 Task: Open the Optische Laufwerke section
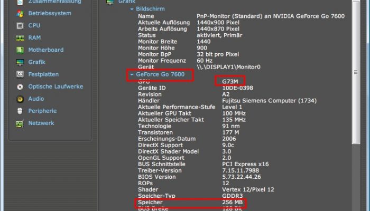point(55,87)
